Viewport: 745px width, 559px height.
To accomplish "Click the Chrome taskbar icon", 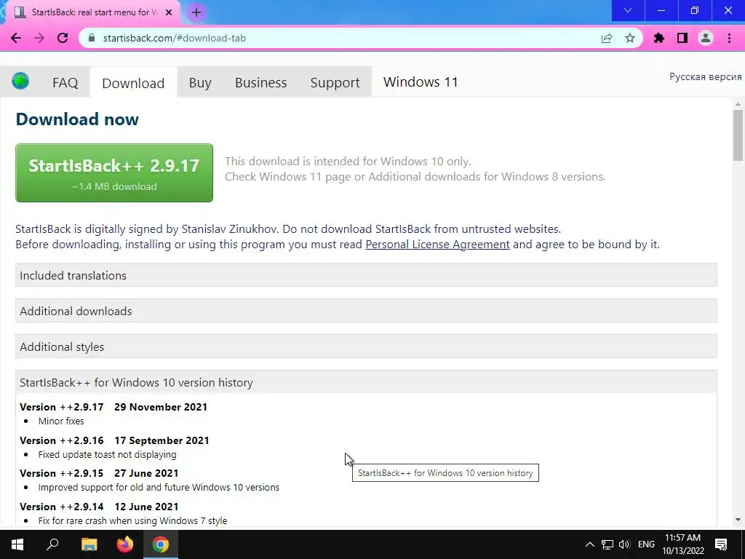I will coord(161,544).
